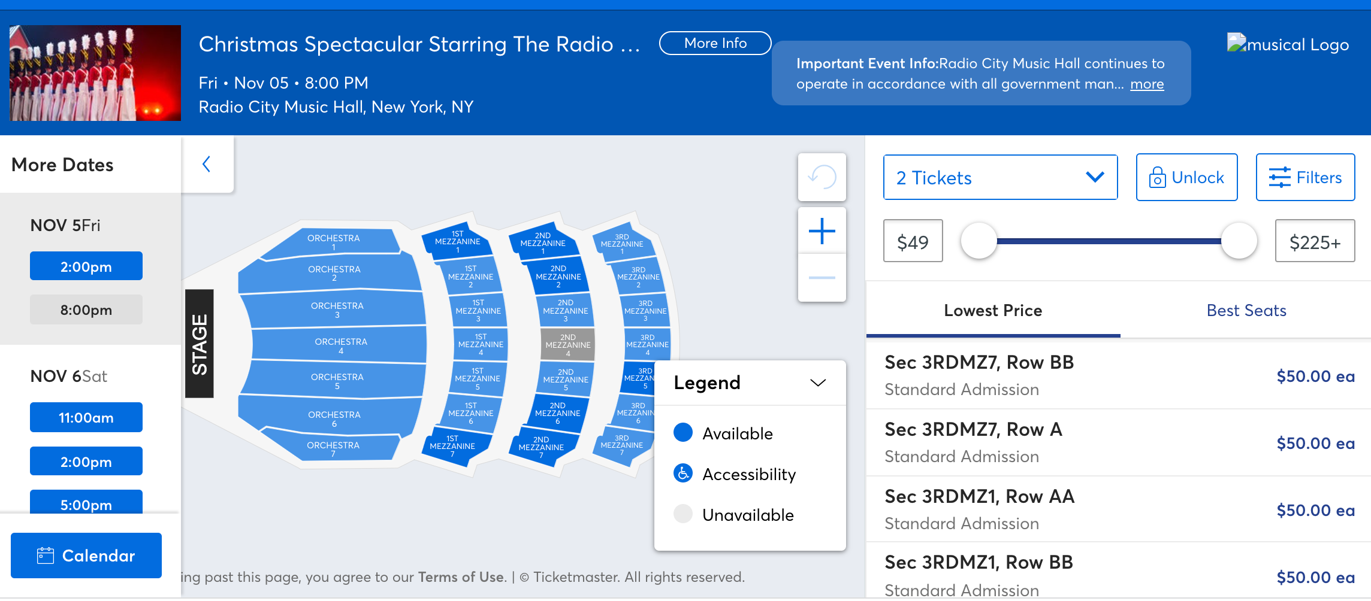Select 1st Mezzanine 5 section

pyautogui.click(x=477, y=378)
